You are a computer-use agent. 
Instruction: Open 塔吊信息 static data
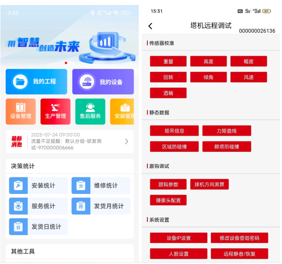tap(174, 131)
